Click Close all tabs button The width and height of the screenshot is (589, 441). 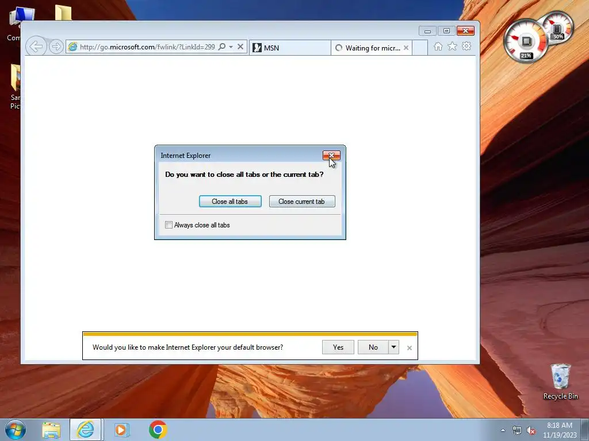pyautogui.click(x=230, y=202)
